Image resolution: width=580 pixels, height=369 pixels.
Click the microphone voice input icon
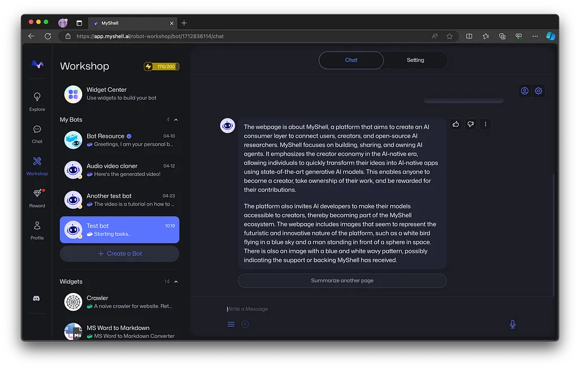[x=513, y=324]
